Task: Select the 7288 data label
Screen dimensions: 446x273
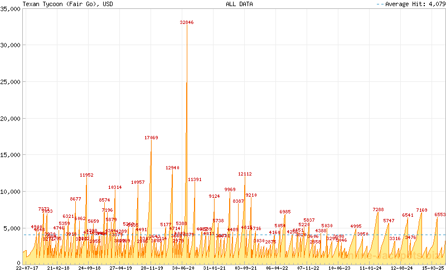Action: coord(378,209)
